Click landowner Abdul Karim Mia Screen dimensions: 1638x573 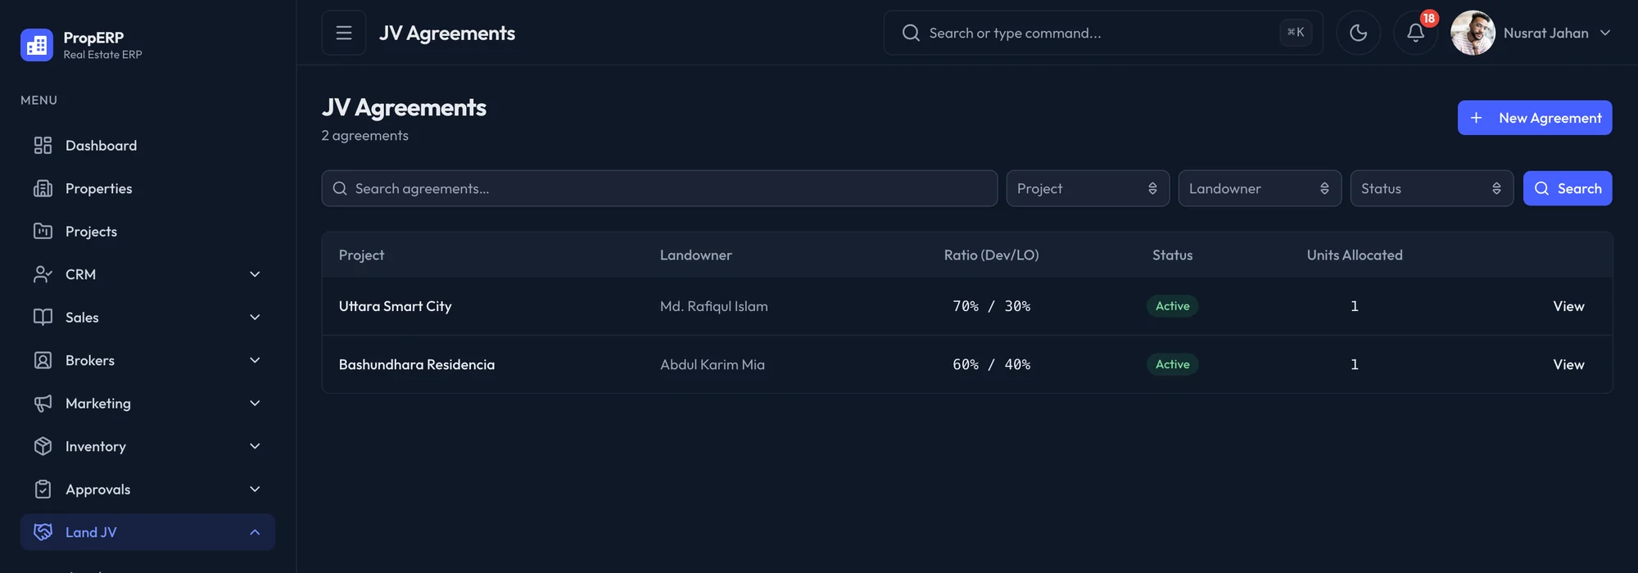pyautogui.click(x=713, y=364)
